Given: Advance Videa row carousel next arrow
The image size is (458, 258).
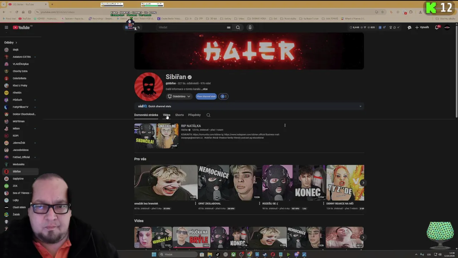Looking at the screenshot, I should pos(363,237).
